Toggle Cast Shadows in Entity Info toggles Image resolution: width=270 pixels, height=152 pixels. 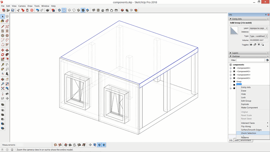(x=263, y=45)
